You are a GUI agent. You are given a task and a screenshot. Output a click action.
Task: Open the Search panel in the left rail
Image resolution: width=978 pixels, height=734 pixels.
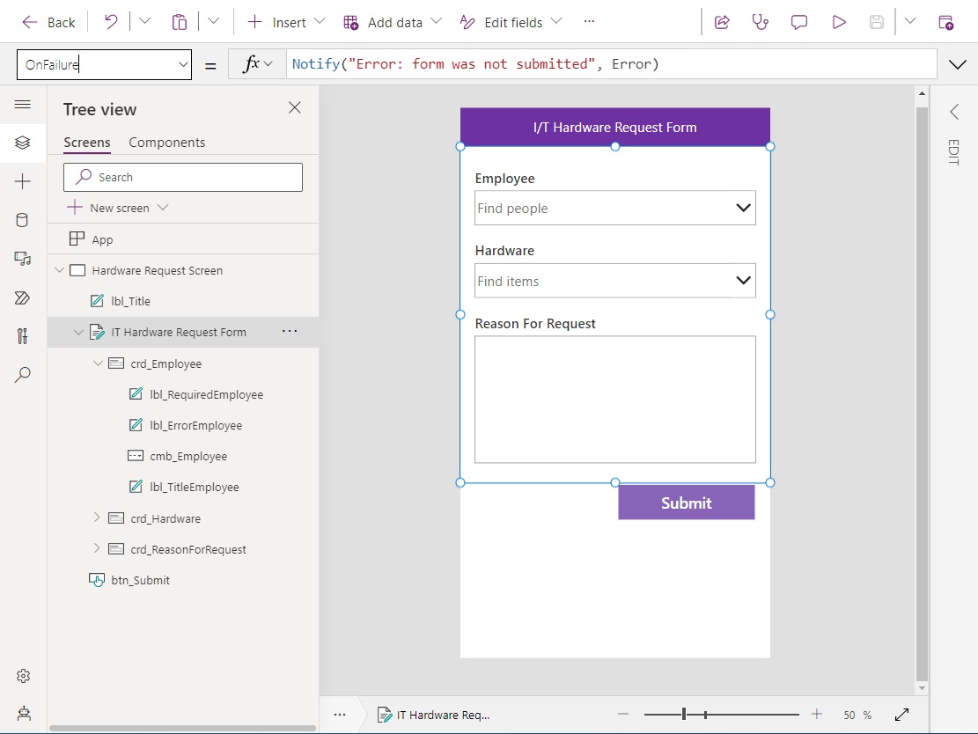click(x=23, y=374)
